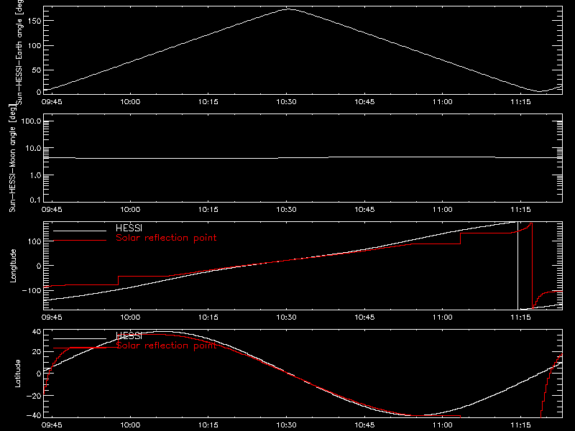Click the 10:15 label under the Moon angle plot
This screenshot has width=575, height=431.
[x=208, y=210]
